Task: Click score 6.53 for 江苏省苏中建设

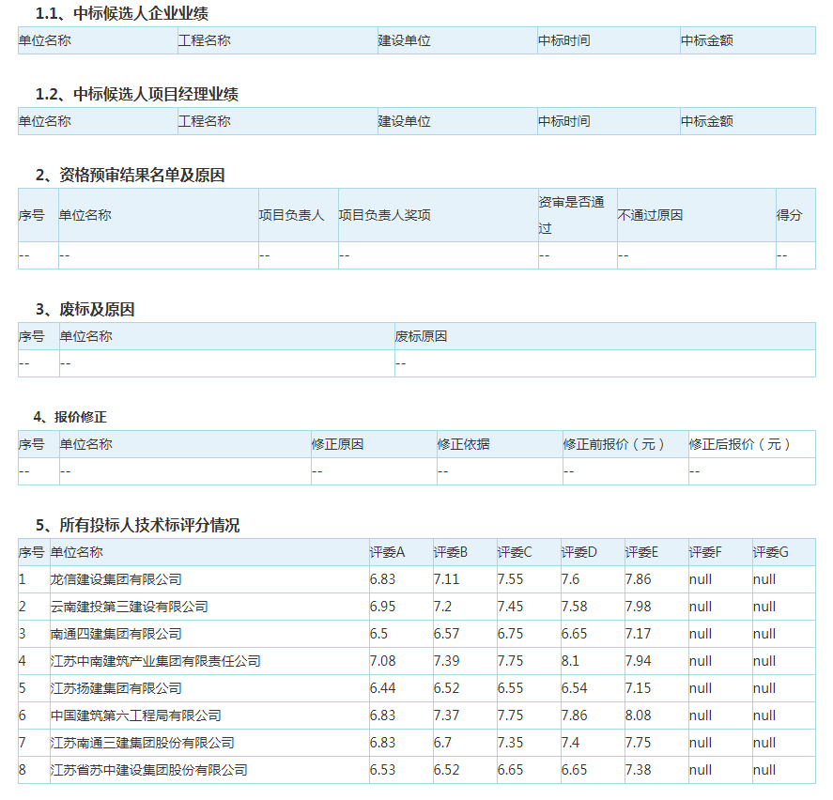Action: pos(382,770)
